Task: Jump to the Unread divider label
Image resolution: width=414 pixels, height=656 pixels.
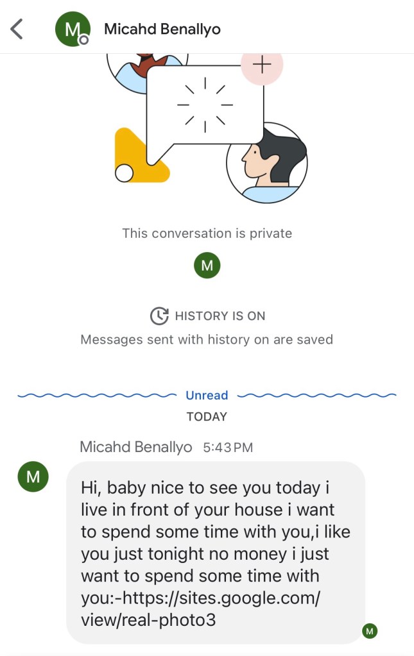Action: 207,395
